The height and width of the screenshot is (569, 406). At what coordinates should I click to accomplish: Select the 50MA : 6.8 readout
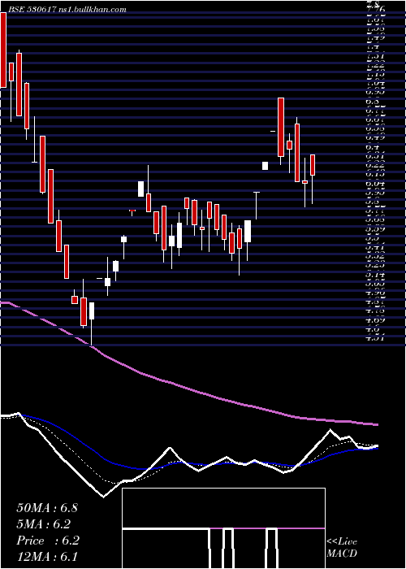point(47,508)
